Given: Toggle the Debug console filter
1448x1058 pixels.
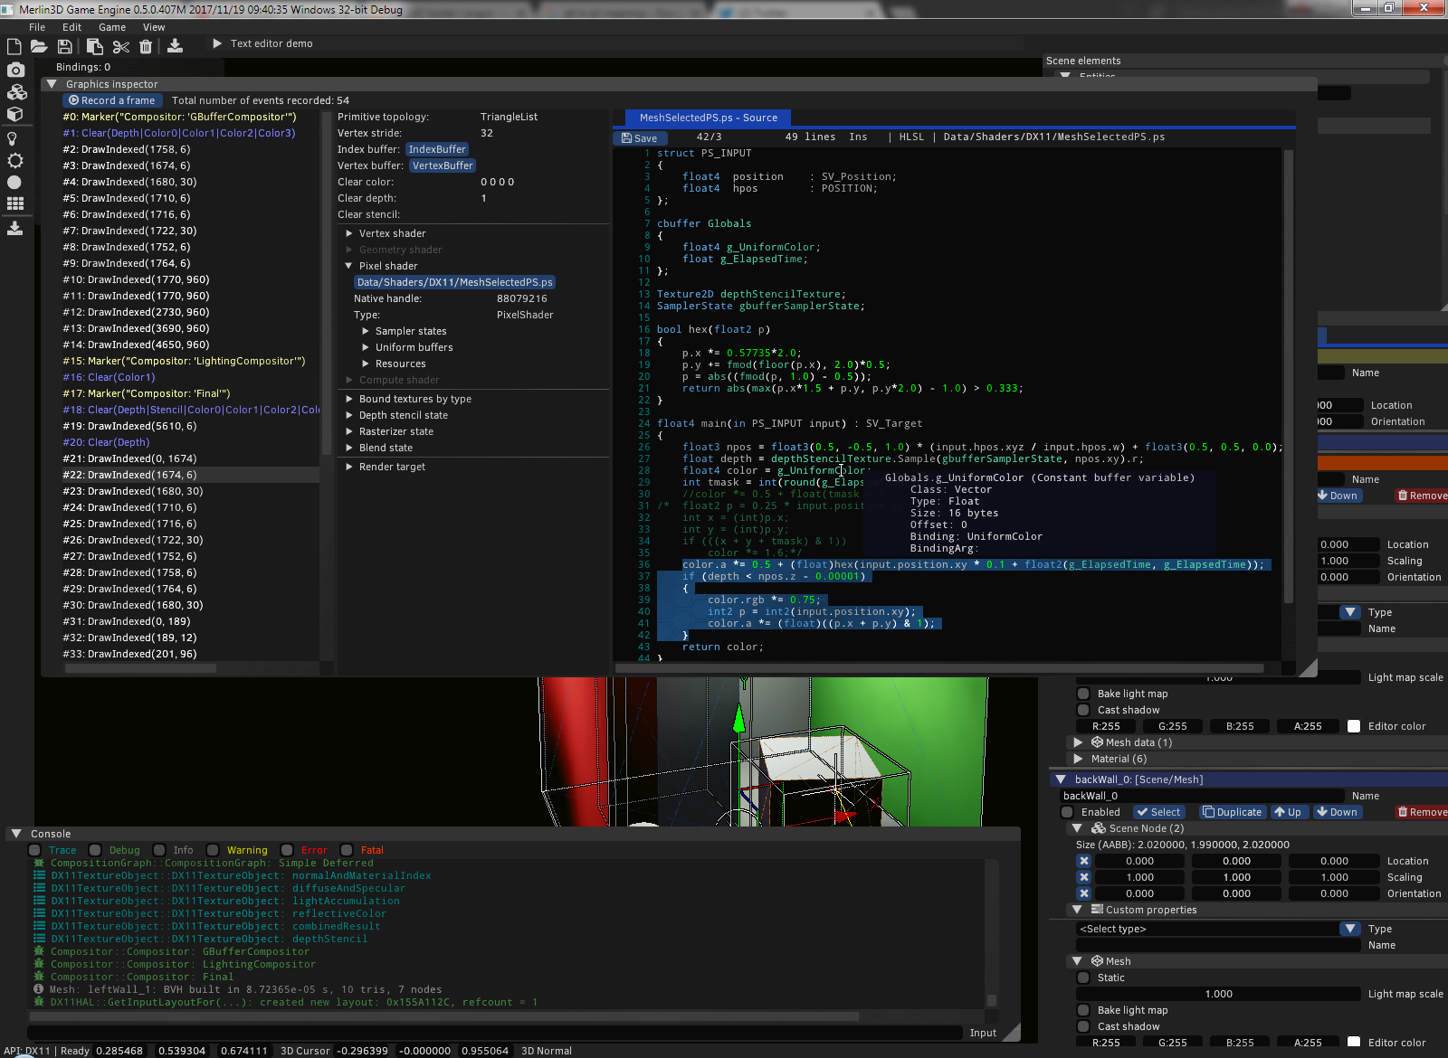Looking at the screenshot, I should (x=95, y=850).
